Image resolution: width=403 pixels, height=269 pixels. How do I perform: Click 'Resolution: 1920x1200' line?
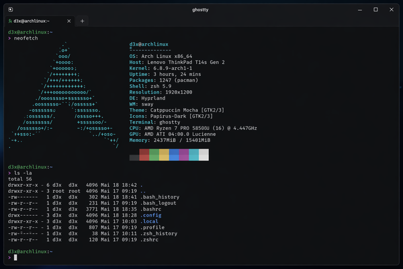[x=161, y=92]
